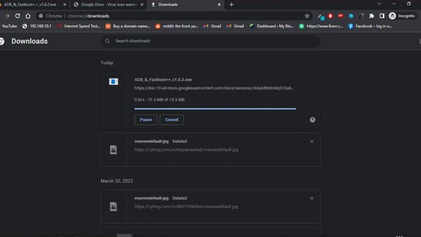Click the red YouTube-style extension icon
The height and width of the screenshot is (237, 421).
pos(341,16)
